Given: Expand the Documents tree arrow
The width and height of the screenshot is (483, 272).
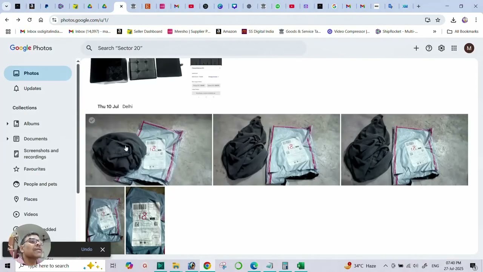Looking at the screenshot, I should pos(7,139).
